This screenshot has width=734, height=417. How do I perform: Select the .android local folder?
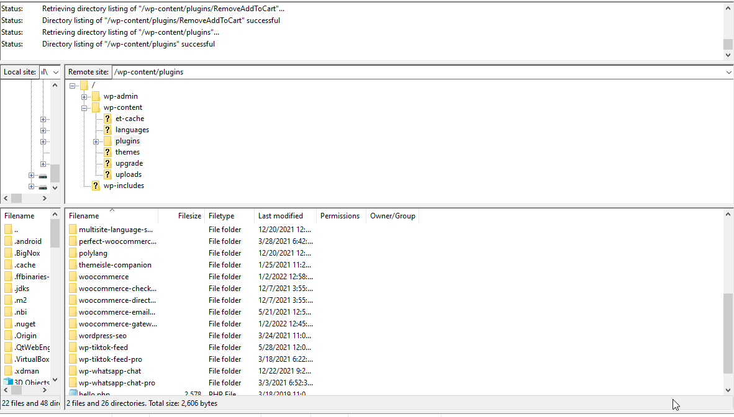(27, 241)
